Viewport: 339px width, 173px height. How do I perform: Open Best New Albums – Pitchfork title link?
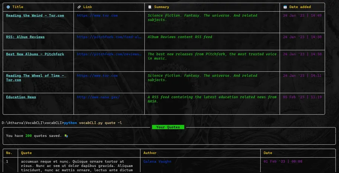click(x=35, y=54)
